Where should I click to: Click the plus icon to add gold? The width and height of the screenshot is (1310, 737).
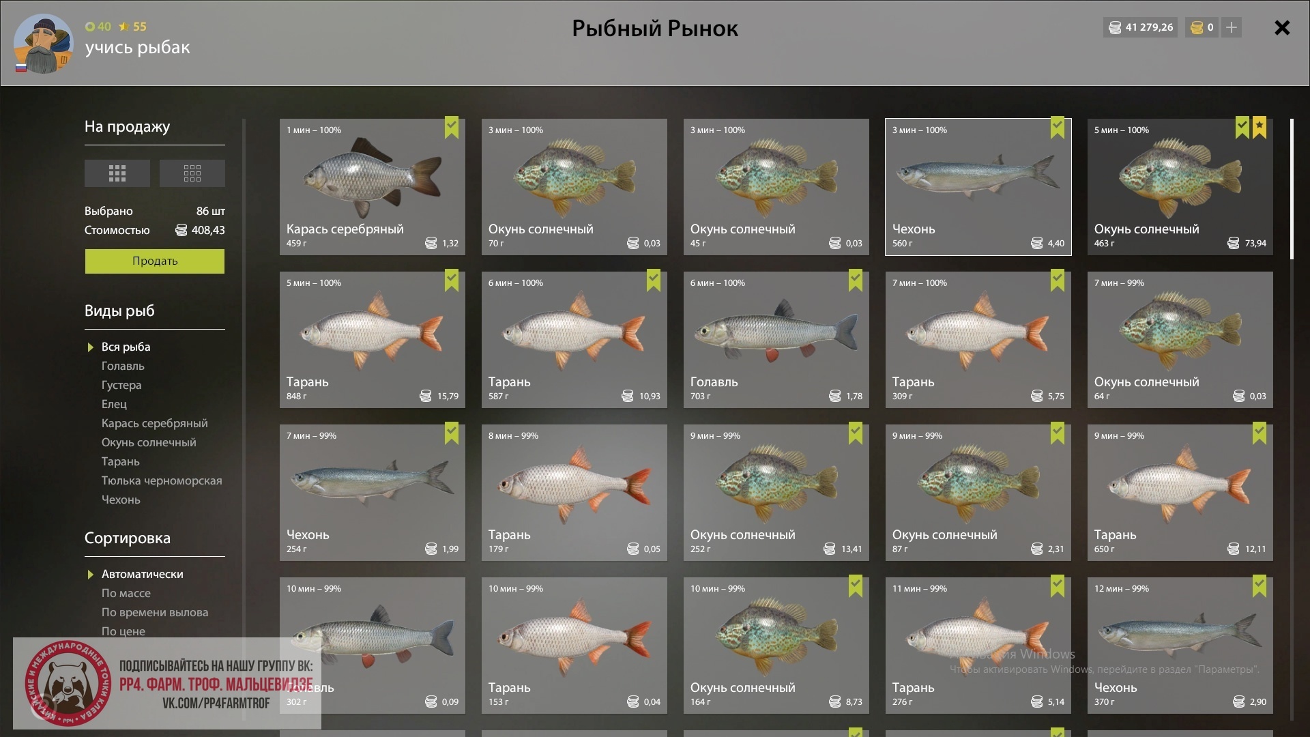tap(1232, 27)
